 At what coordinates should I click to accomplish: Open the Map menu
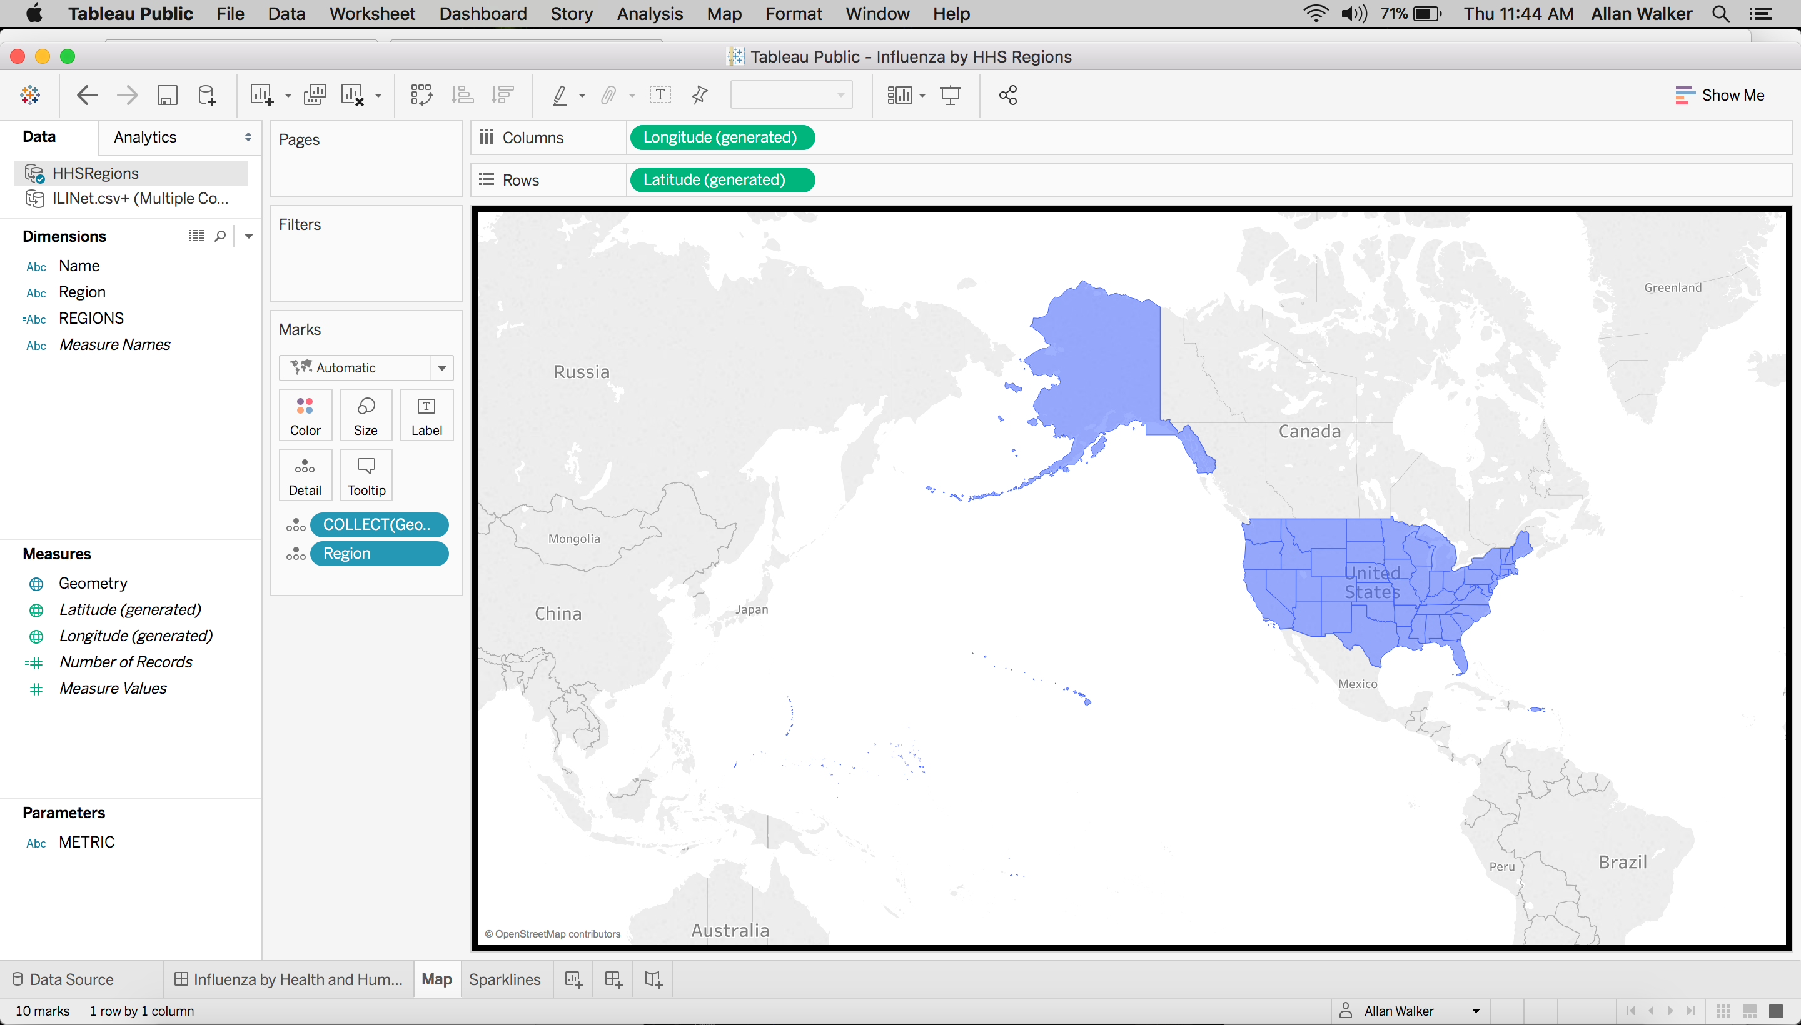click(724, 13)
